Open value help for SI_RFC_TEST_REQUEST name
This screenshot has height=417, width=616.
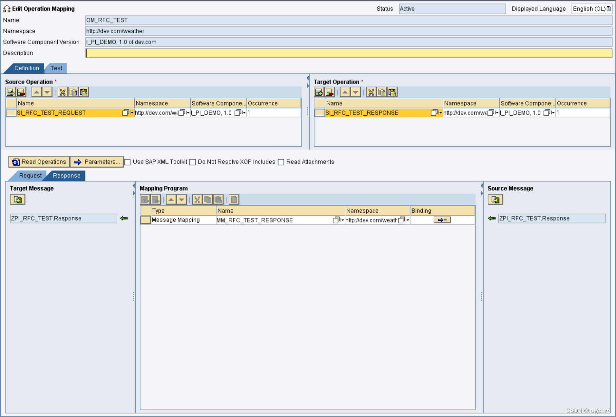tap(126, 113)
